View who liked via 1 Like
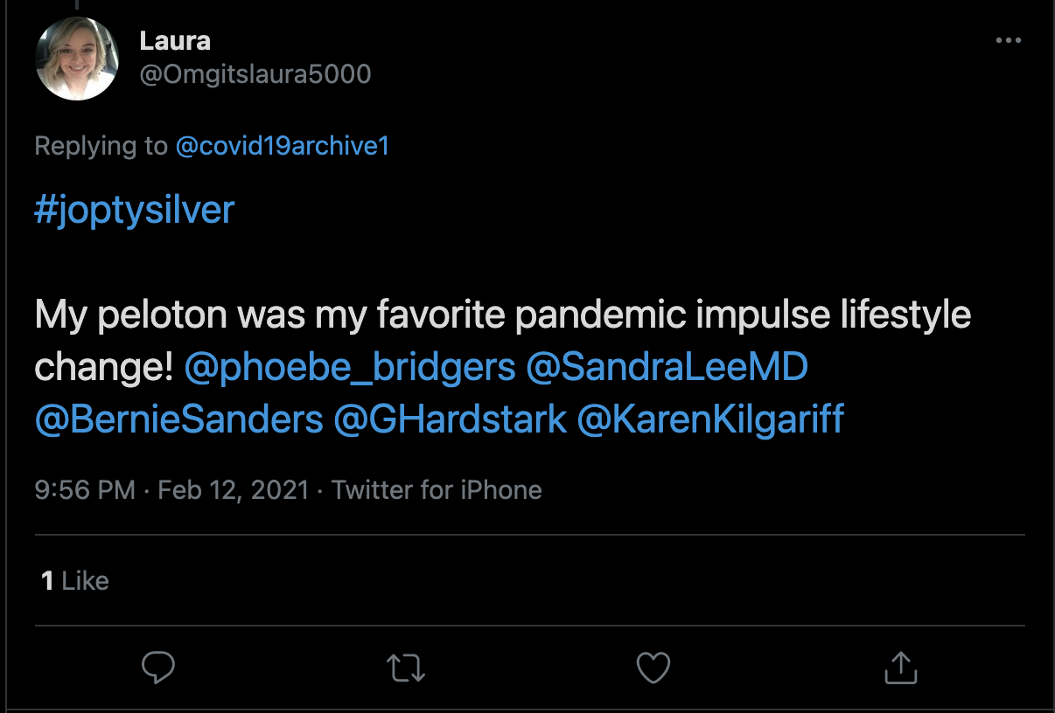 point(75,581)
